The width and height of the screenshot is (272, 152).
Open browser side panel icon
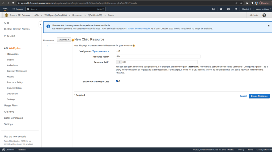(252, 3)
